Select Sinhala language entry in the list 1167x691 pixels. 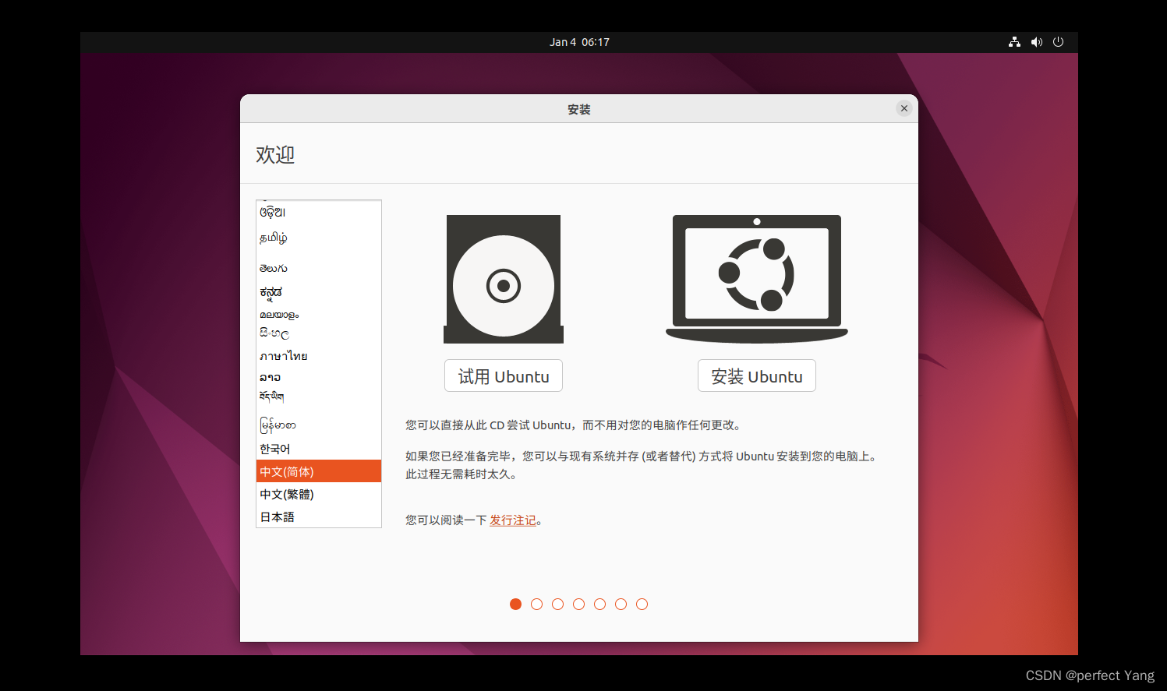click(319, 333)
